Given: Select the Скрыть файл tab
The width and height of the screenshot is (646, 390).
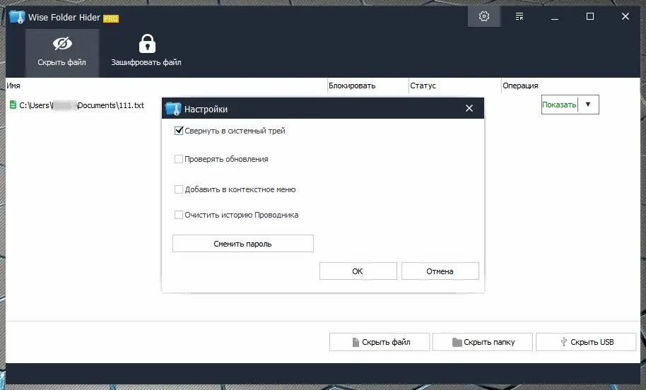Looking at the screenshot, I should (x=62, y=52).
